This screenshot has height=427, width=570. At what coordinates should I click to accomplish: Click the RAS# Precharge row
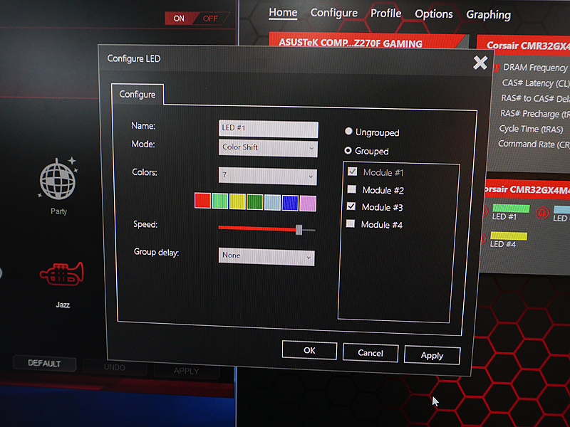[x=534, y=114]
